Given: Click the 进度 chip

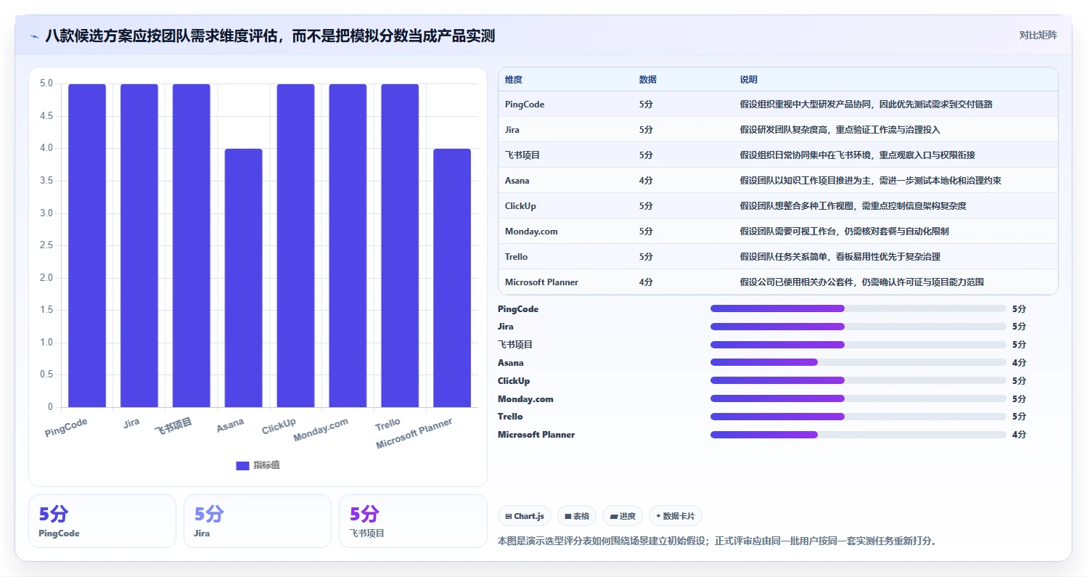Looking at the screenshot, I should pos(623,516).
